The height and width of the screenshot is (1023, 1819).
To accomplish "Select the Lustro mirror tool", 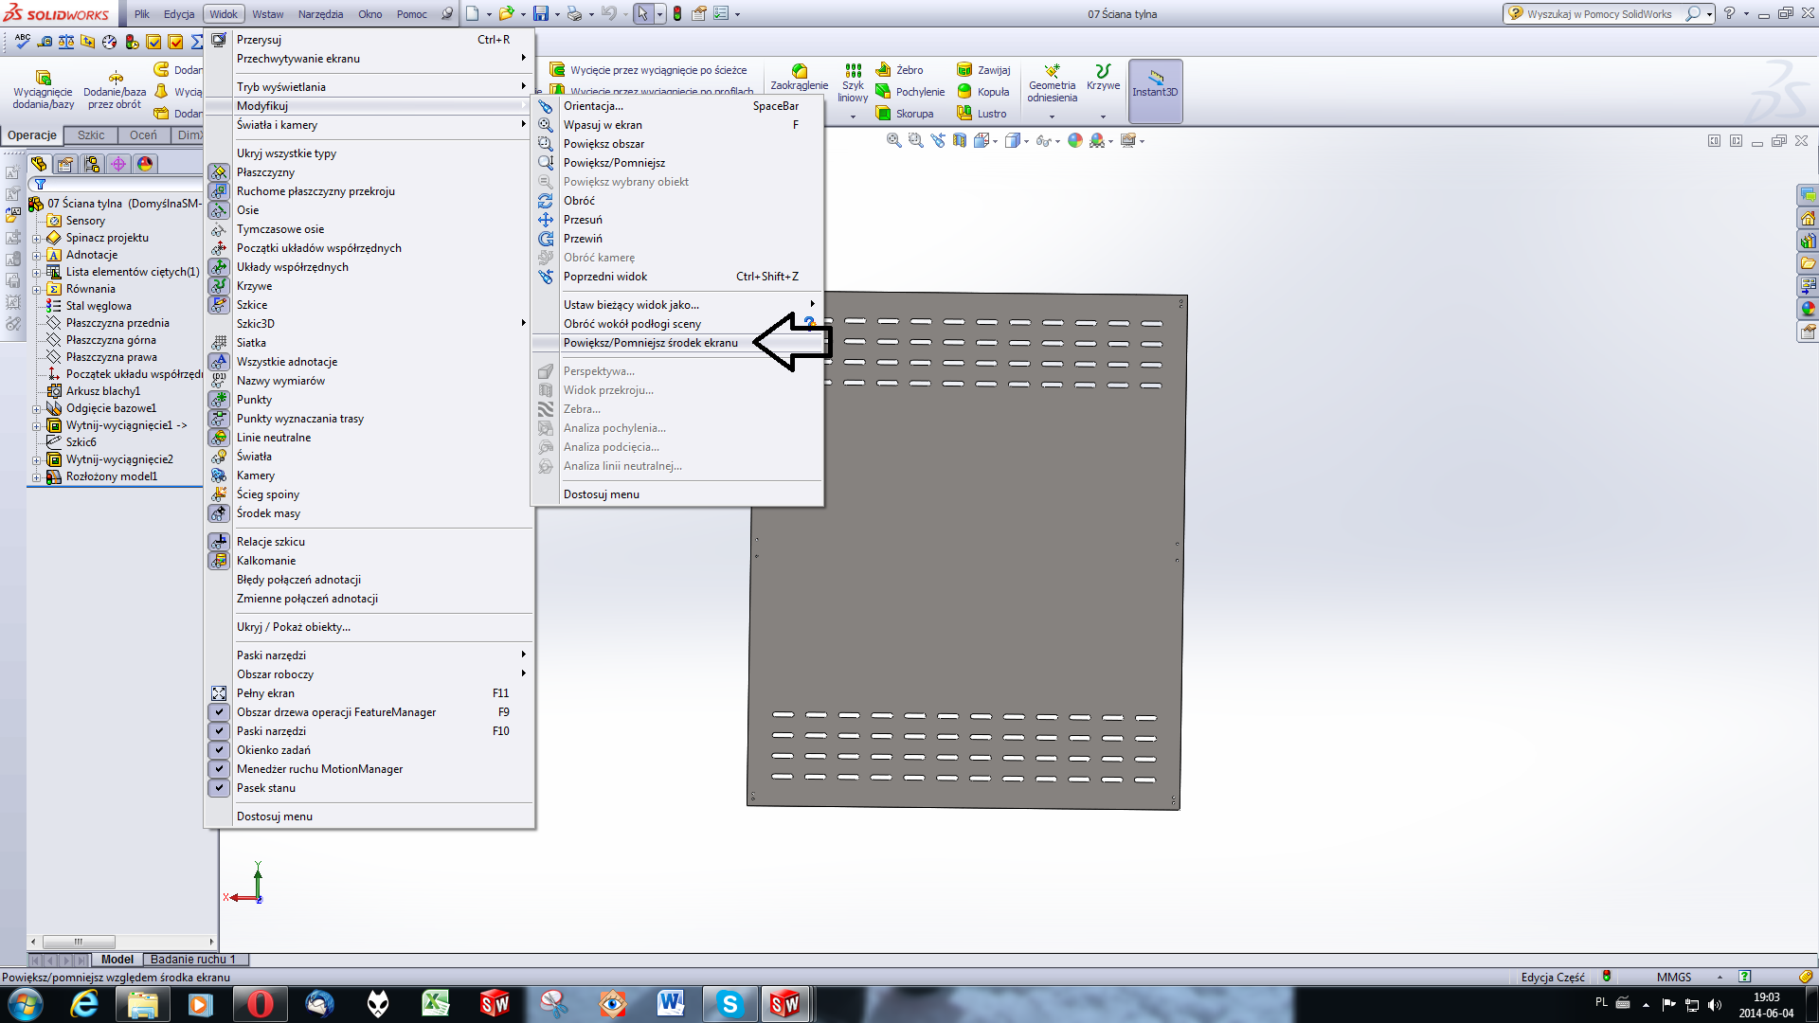I will click(982, 114).
